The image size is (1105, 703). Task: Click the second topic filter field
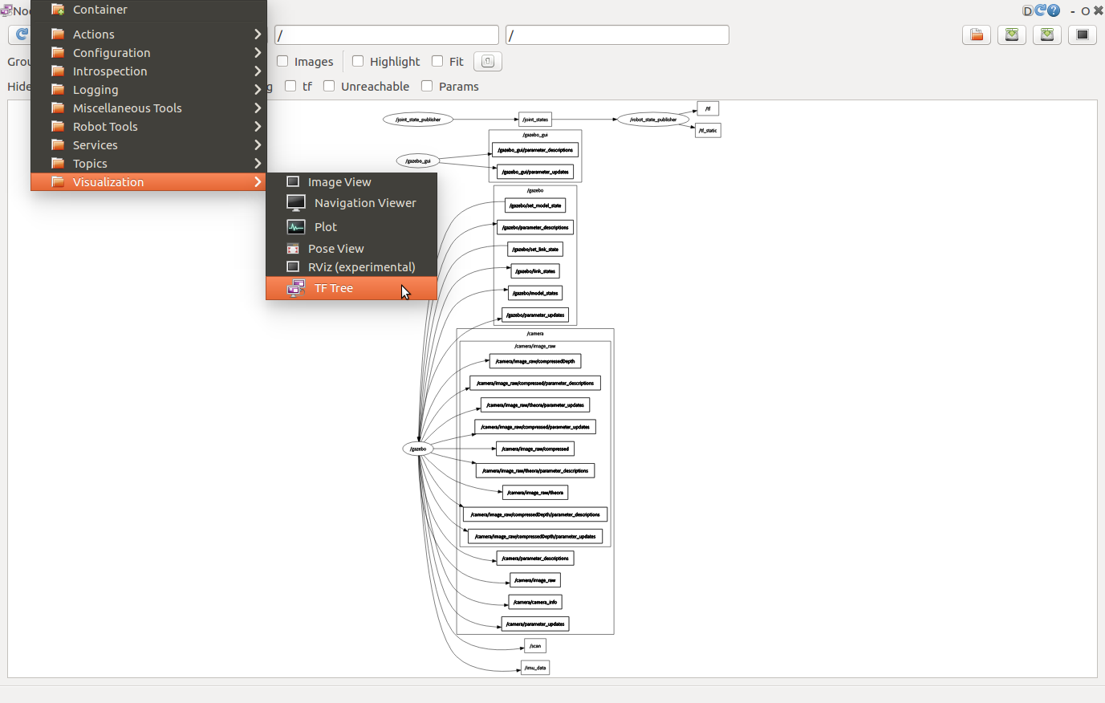tap(617, 35)
